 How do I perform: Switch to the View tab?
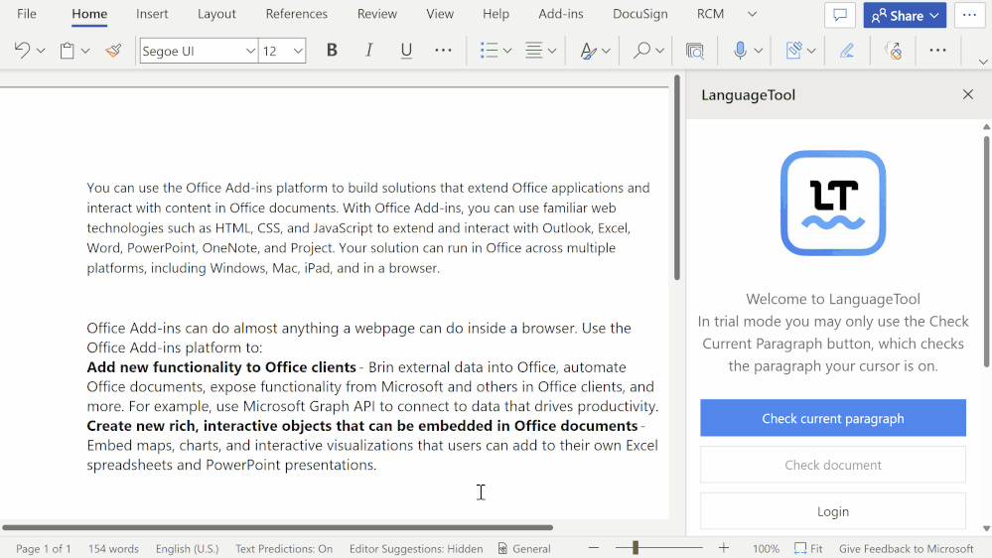pos(440,14)
